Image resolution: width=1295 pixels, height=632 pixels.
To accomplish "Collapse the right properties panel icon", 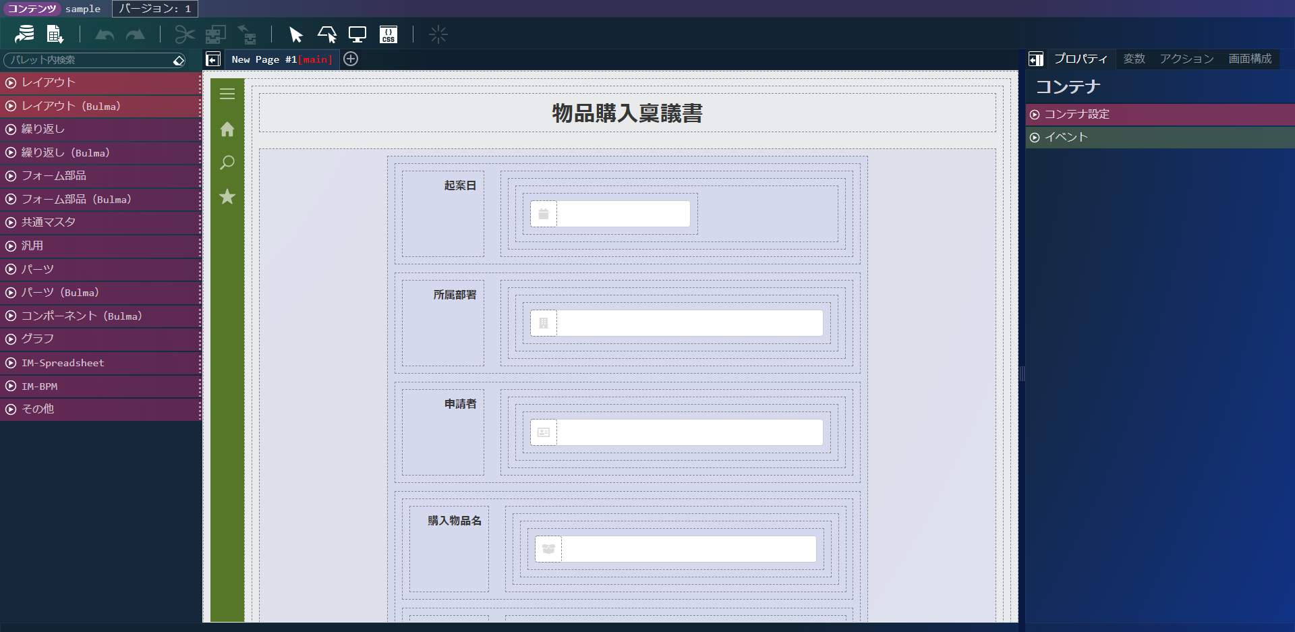I will coord(1036,59).
